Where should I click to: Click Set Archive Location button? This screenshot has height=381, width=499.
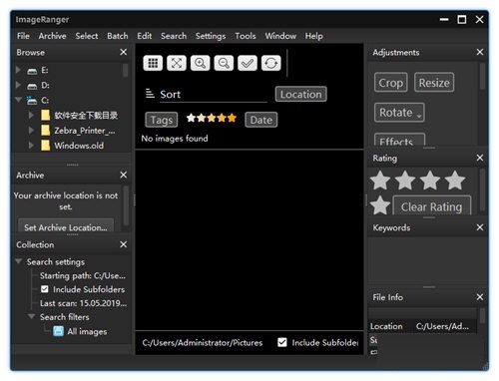pyautogui.click(x=66, y=225)
